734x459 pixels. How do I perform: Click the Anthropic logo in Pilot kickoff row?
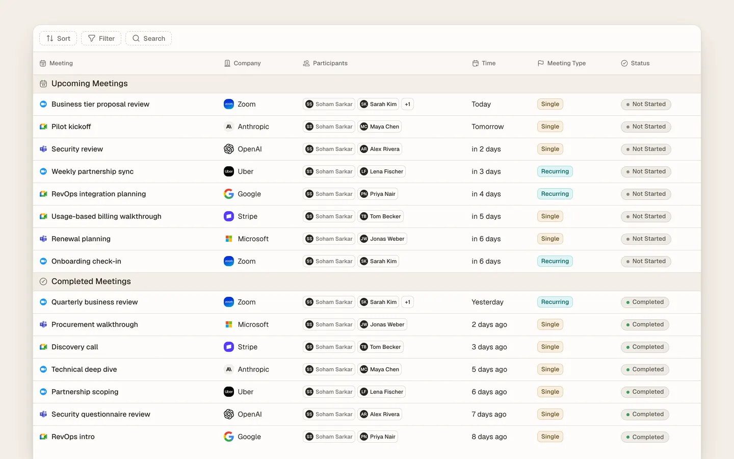[229, 126]
